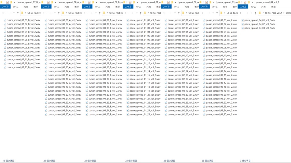Viewport: 291px width, 163px height.
Task: Click breadcrumb chevron after UI_SE_Pack_vol.2 in pause_spread_04
Action: [284, 13]
